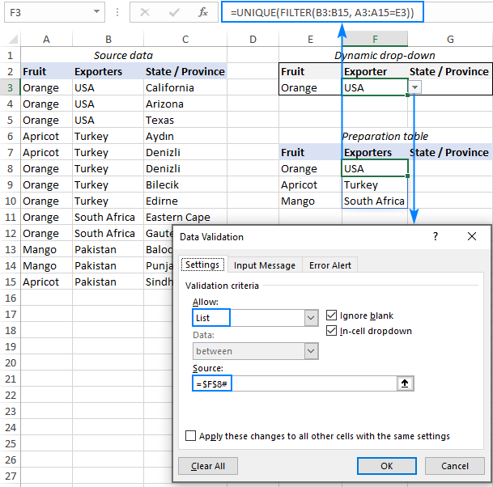Click the Select All corner of the grid
Image resolution: width=493 pixels, height=487 pixels.
[11, 40]
